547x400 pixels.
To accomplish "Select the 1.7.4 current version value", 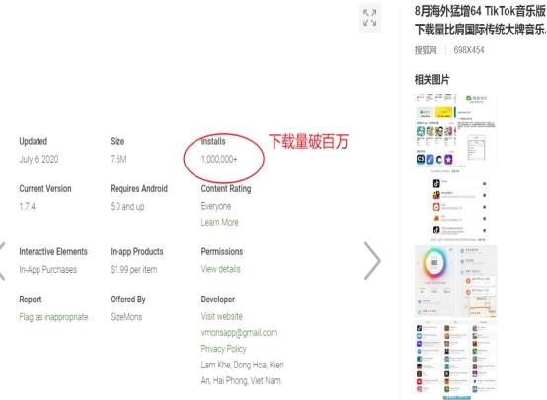I will click(x=28, y=207).
